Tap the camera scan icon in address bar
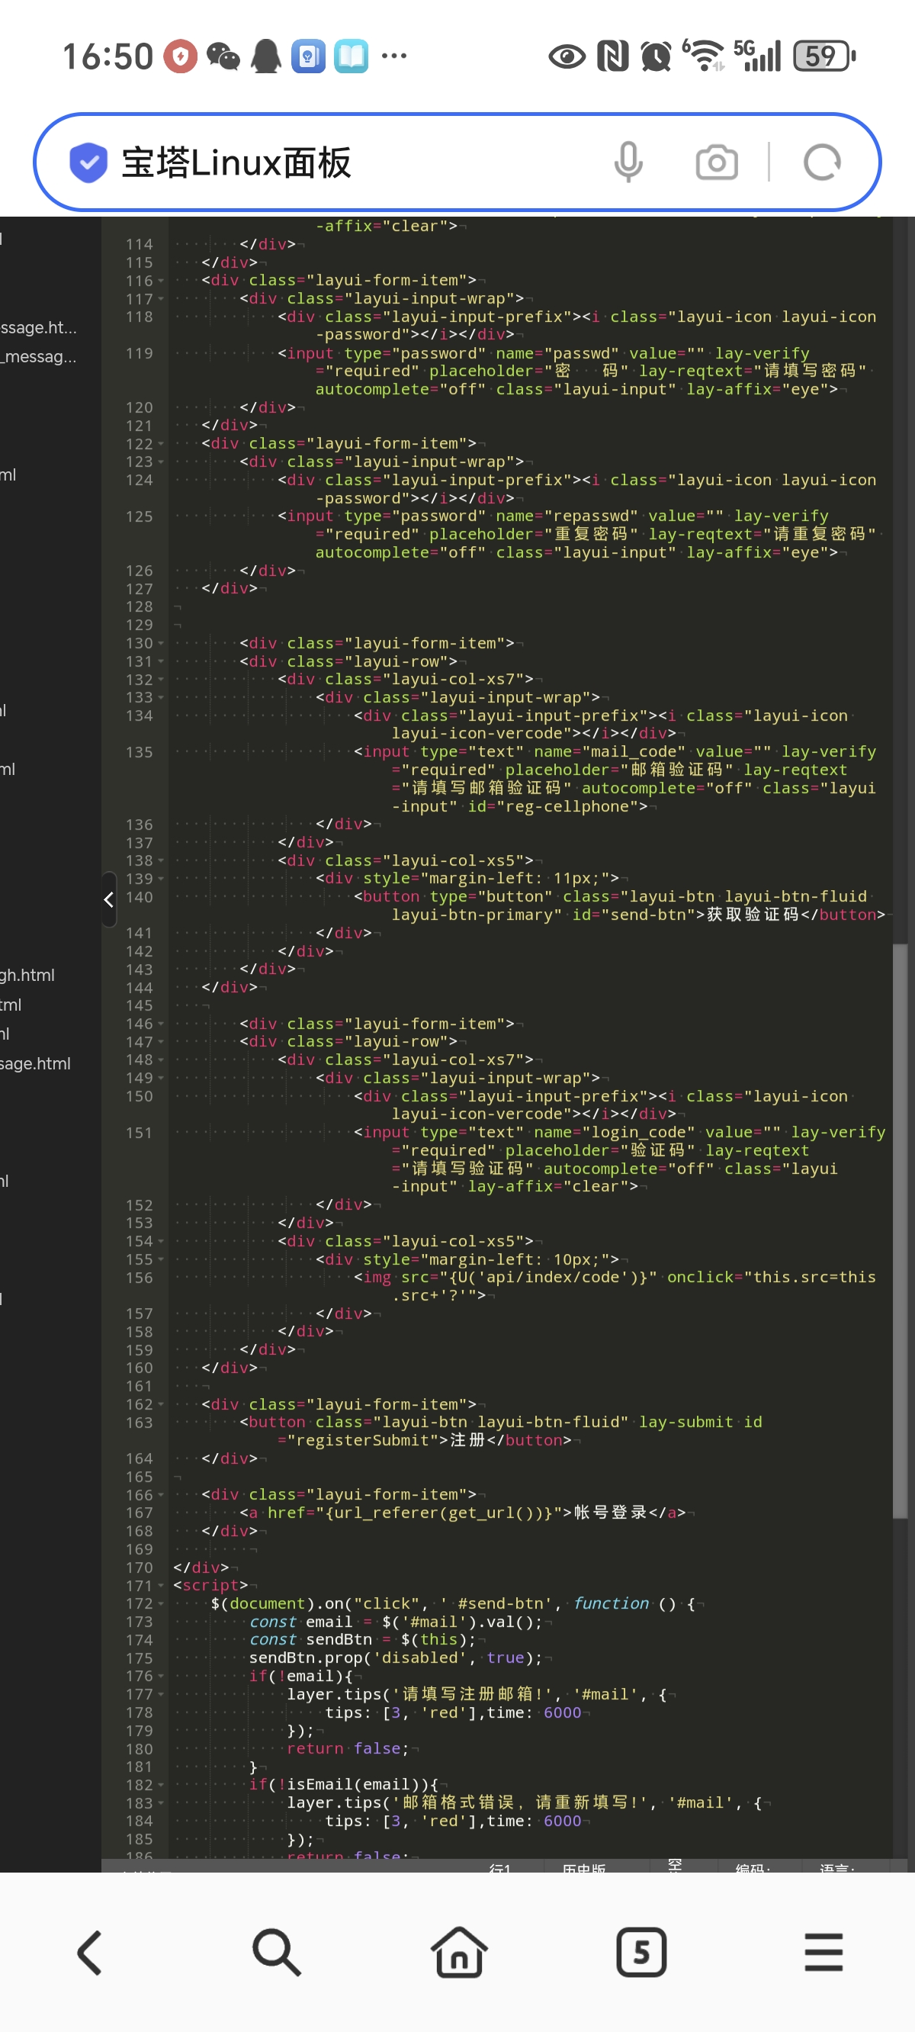915x2032 pixels. coord(716,162)
